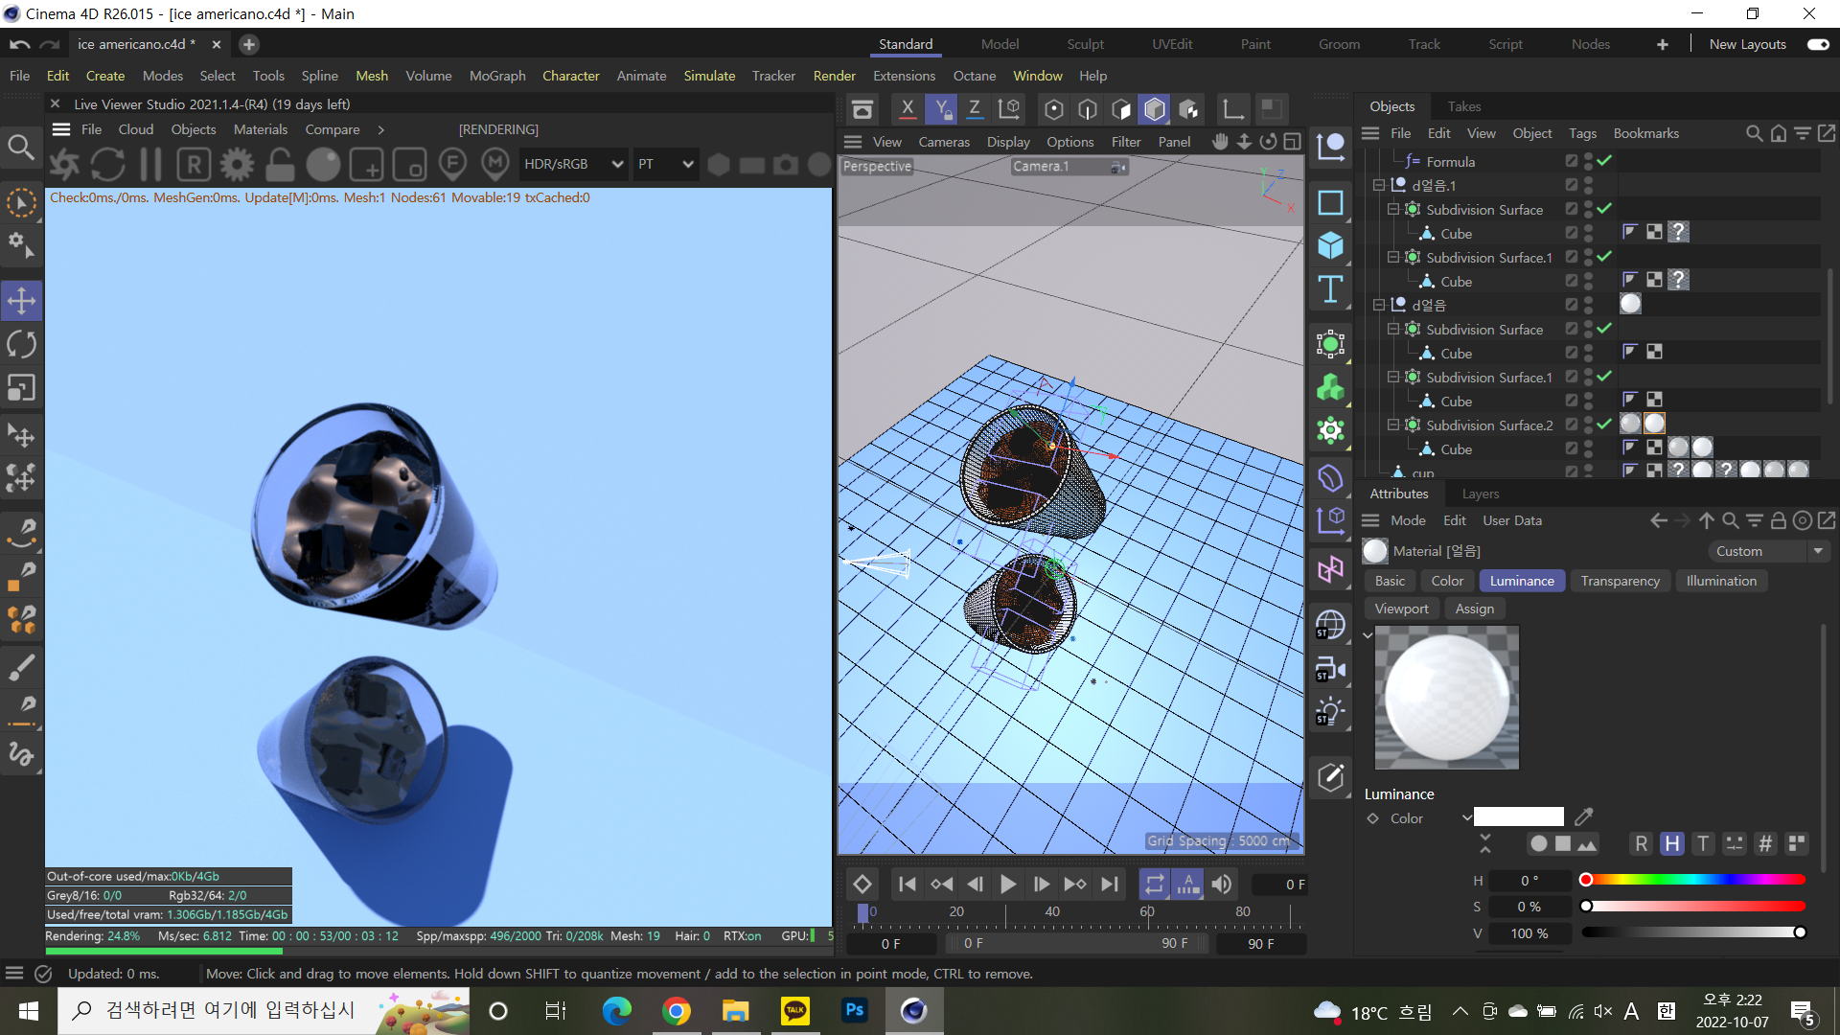Image resolution: width=1840 pixels, height=1035 pixels.
Task: Open the MoGraph menu
Action: tap(497, 76)
